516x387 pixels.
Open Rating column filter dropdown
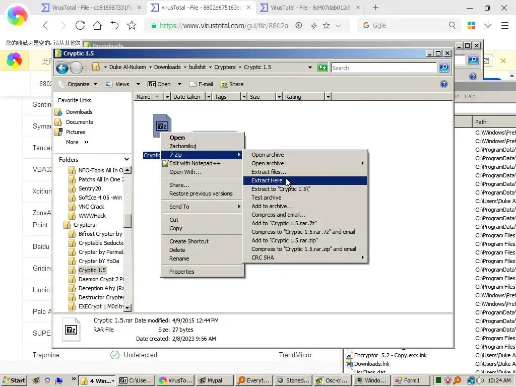click(328, 97)
